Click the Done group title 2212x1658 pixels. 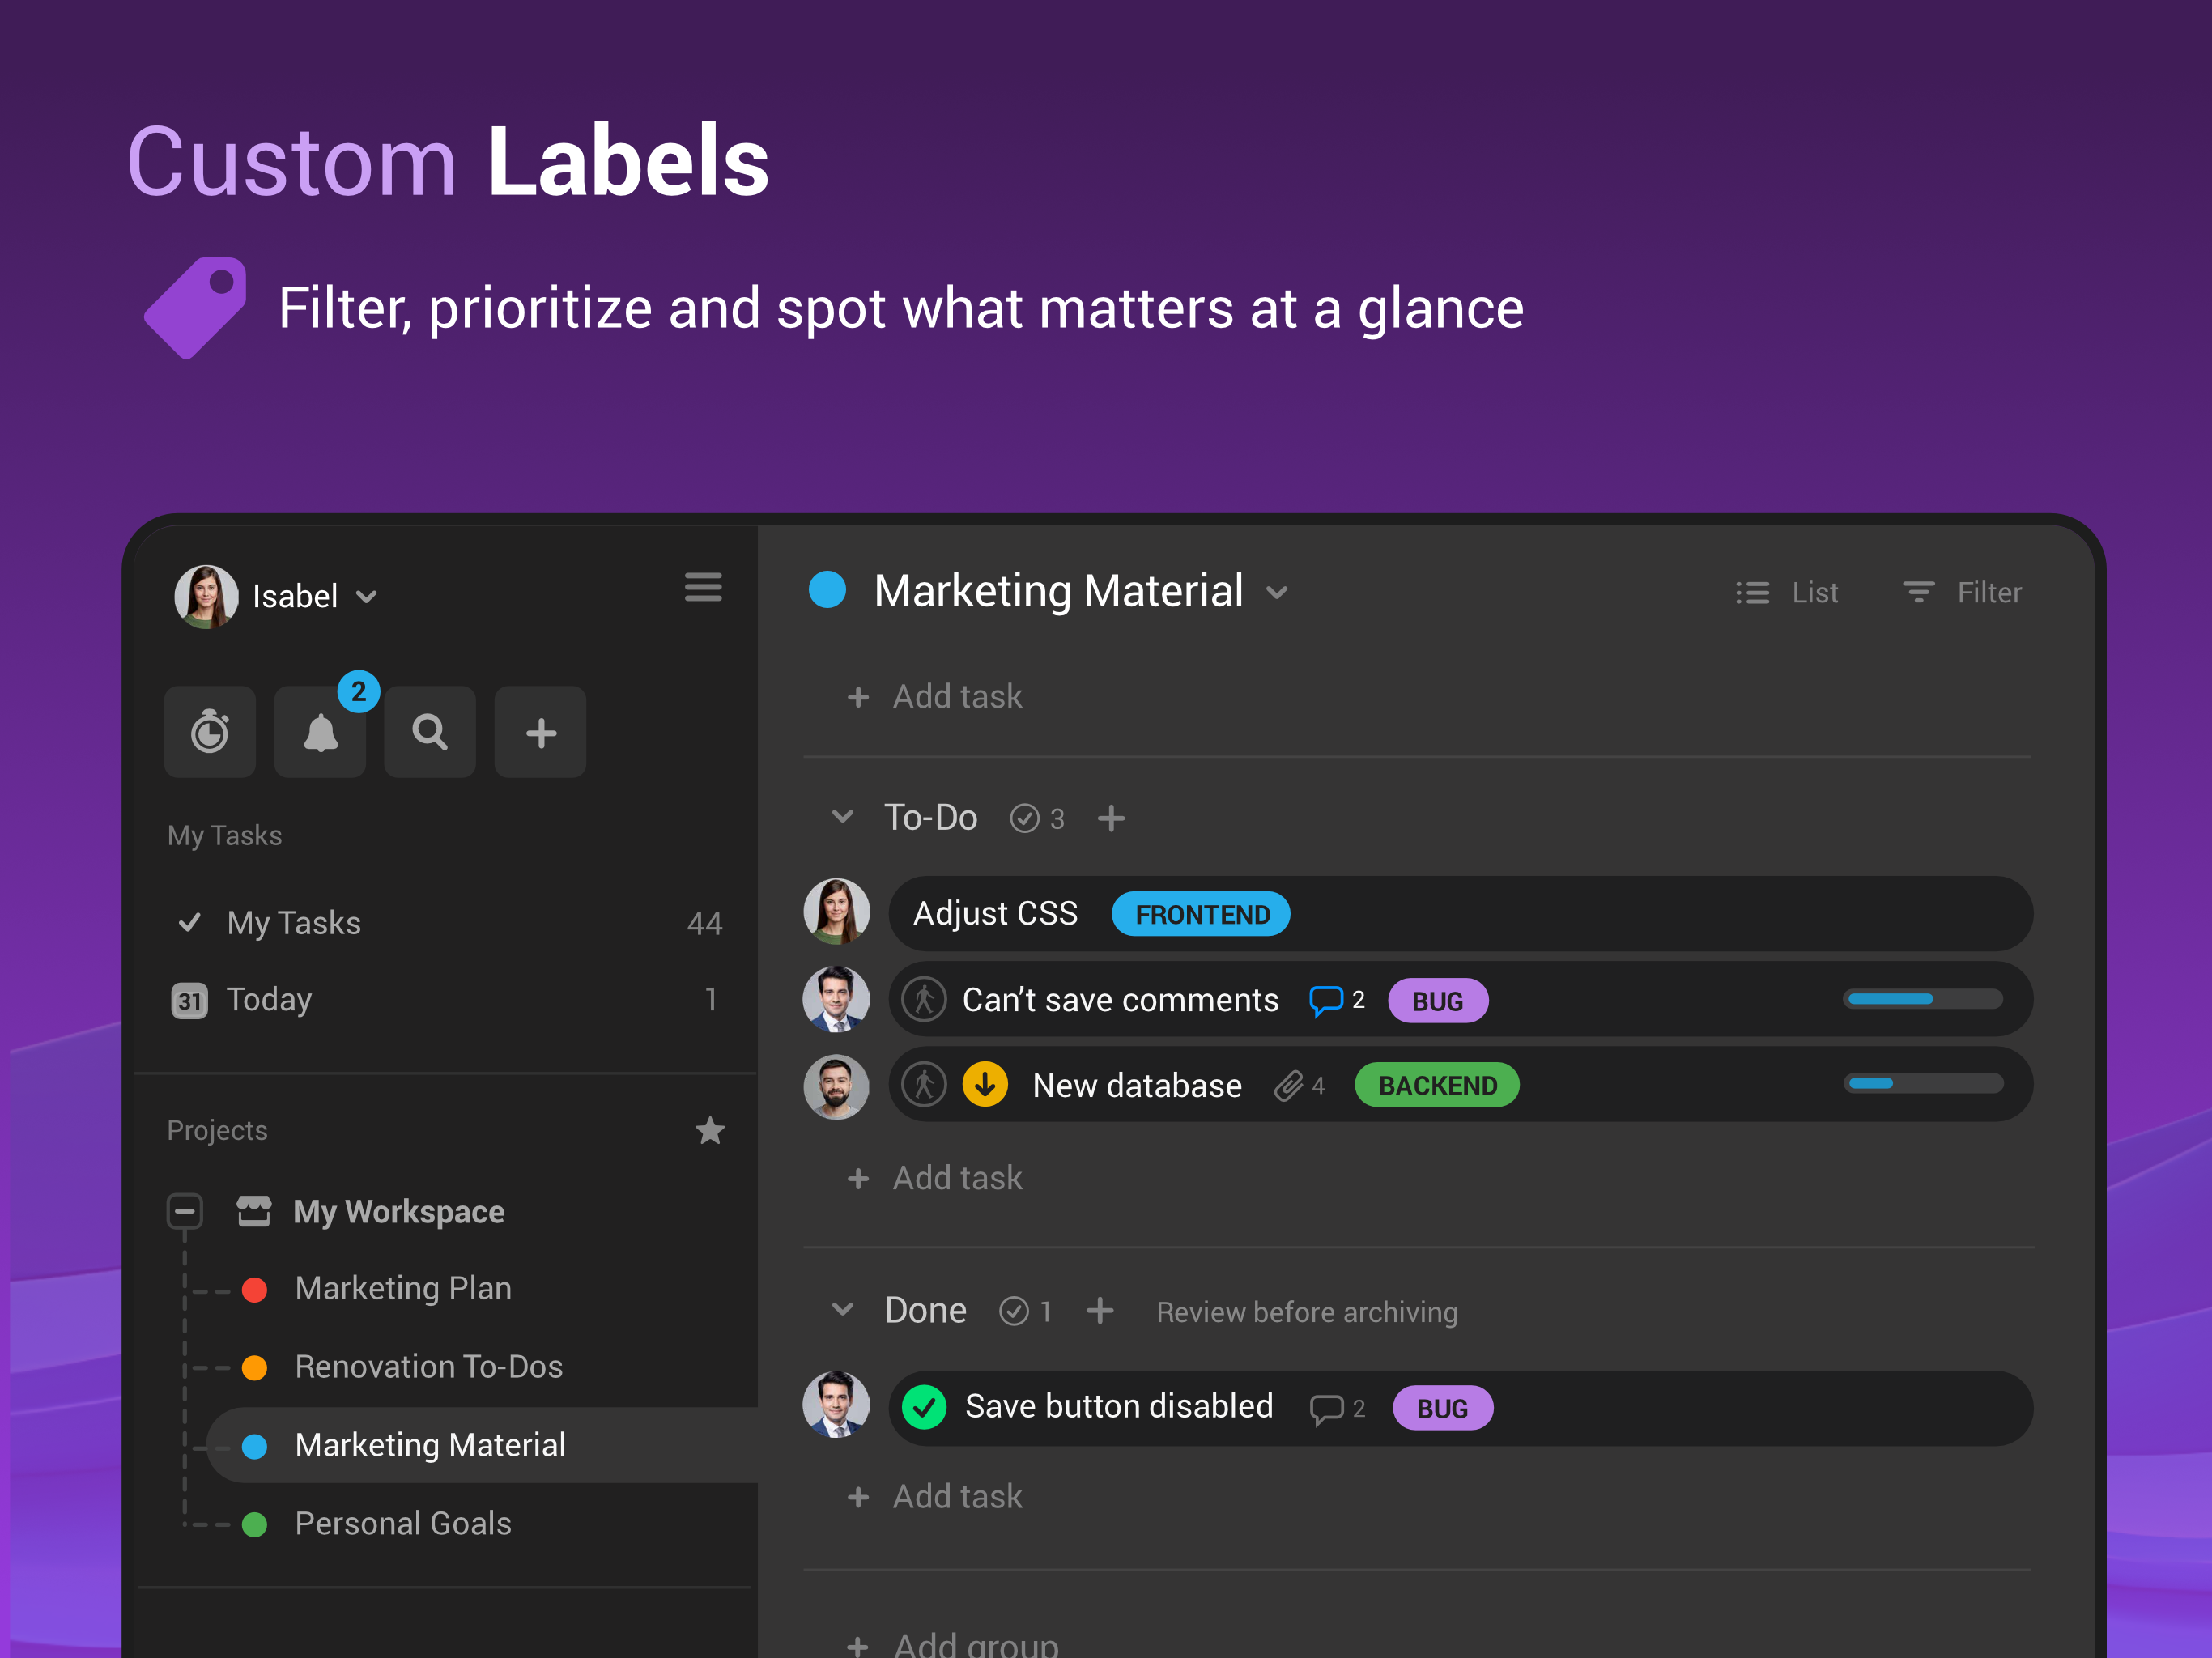click(x=925, y=1311)
